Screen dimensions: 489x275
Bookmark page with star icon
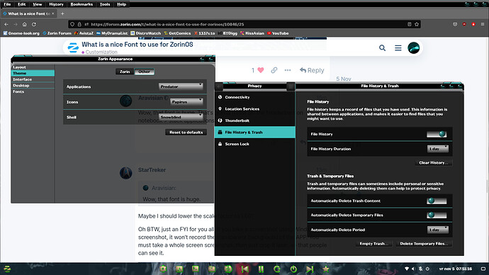[417, 24]
